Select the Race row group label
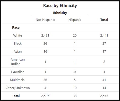The image size is (120, 101). (16, 28)
